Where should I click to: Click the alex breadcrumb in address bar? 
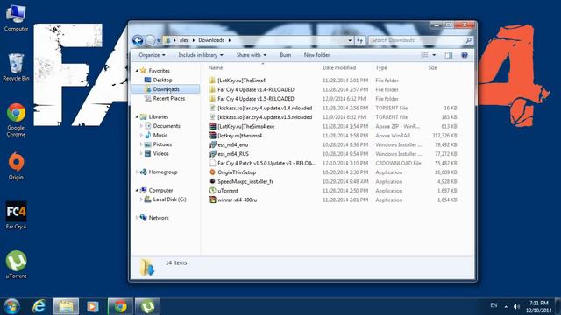(184, 40)
